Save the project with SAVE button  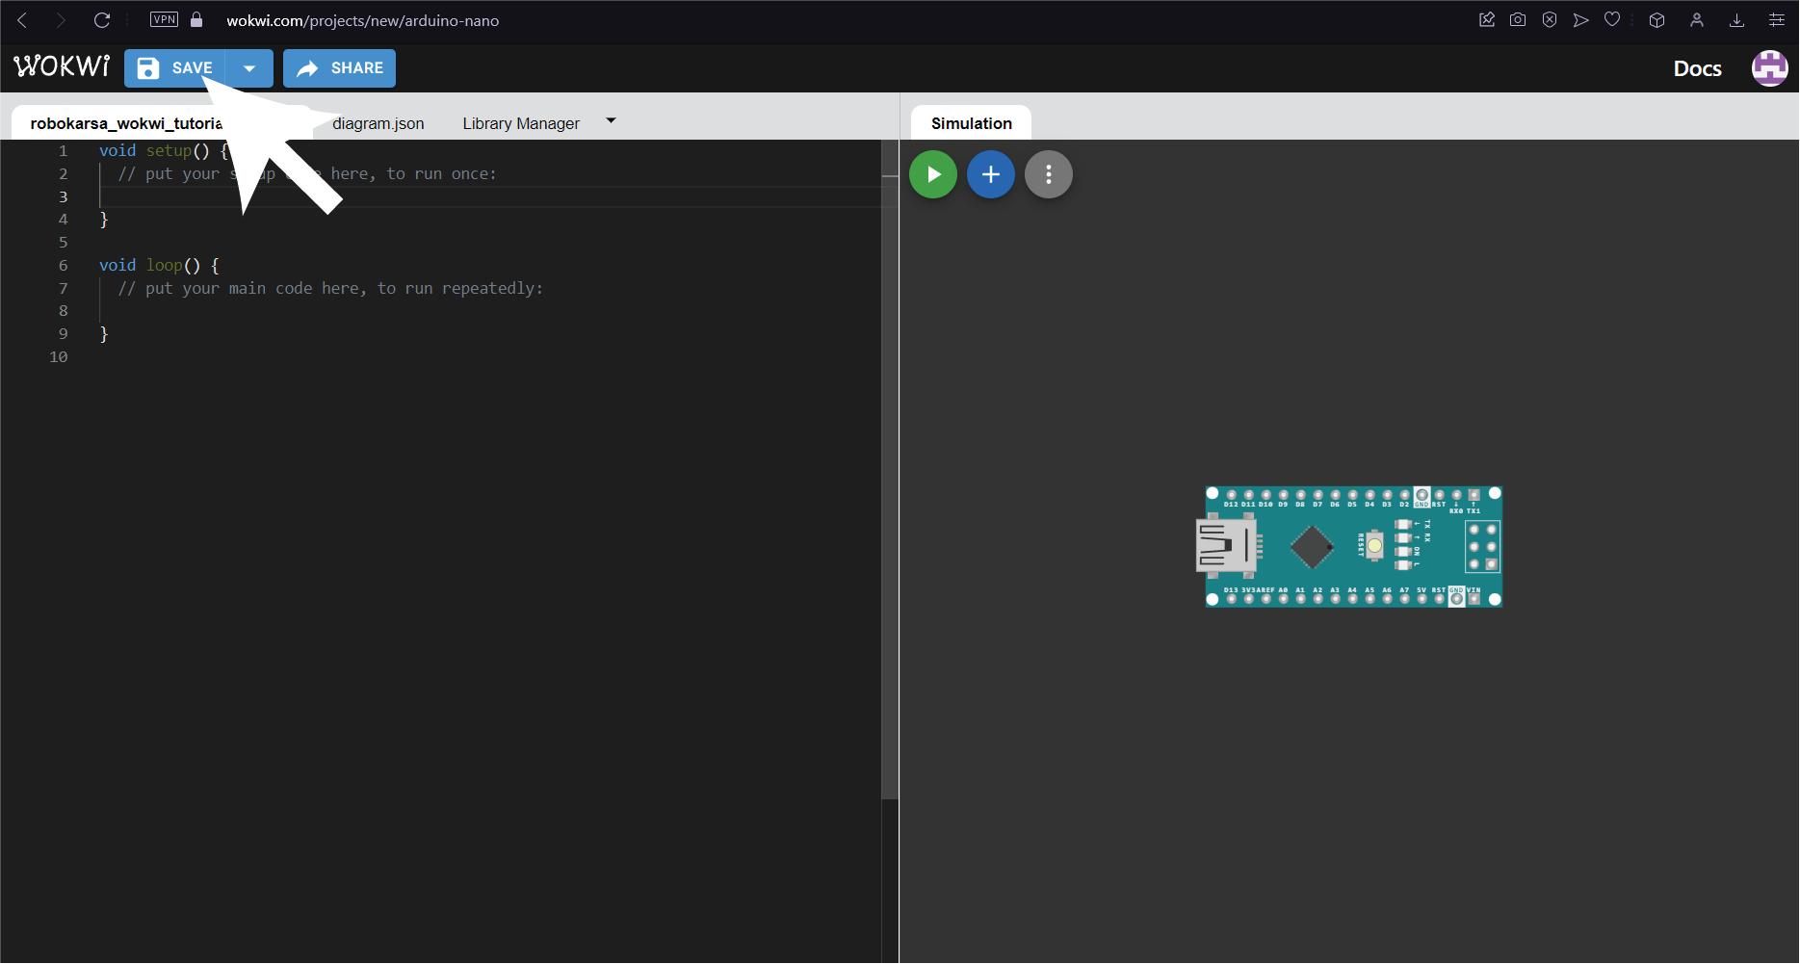click(x=174, y=68)
